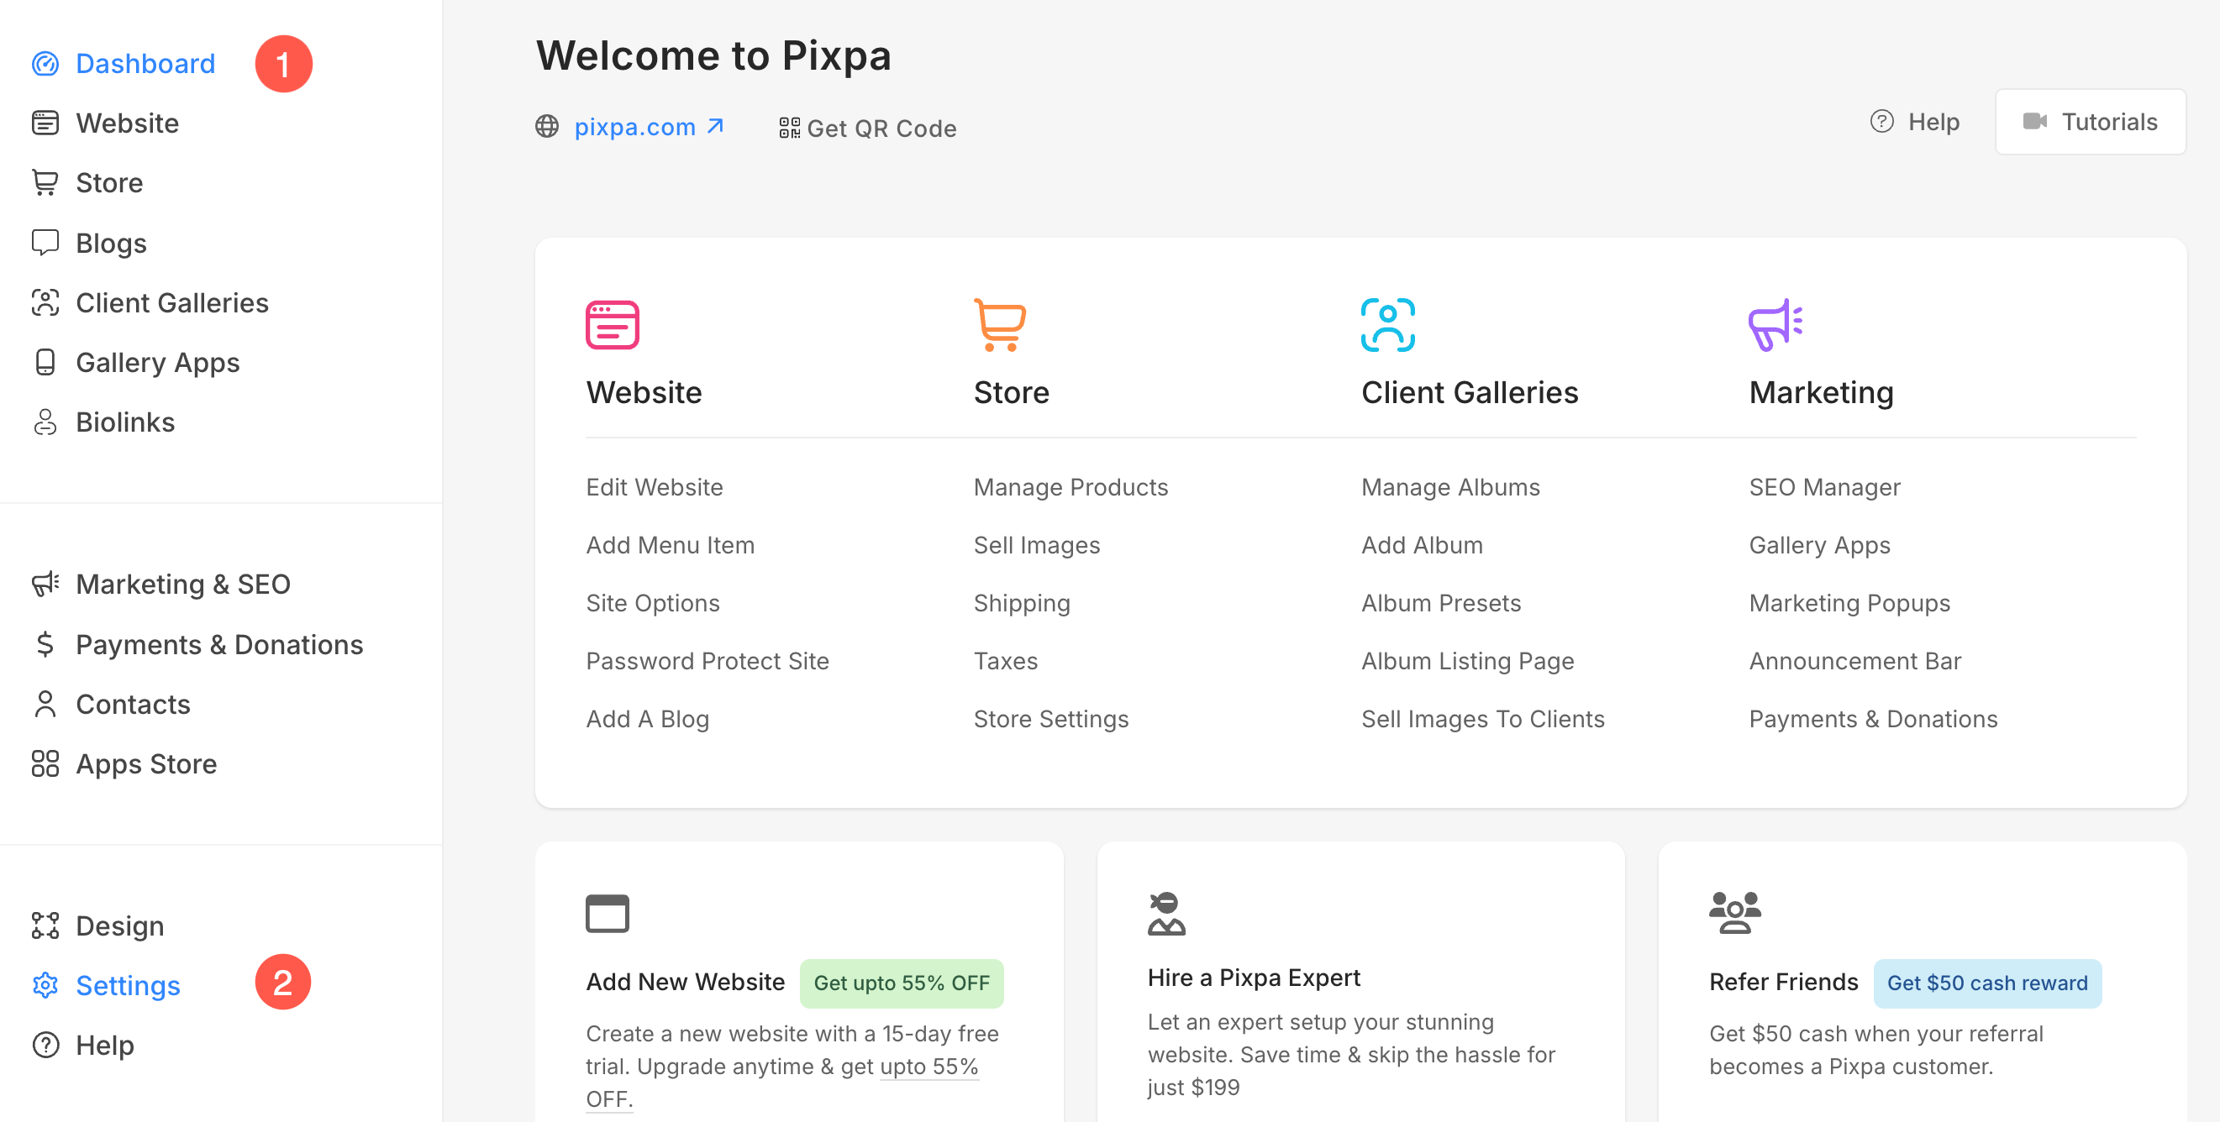Go to Marketing & SEO sidebar item
Screen dimensions: 2220x1122
(182, 584)
